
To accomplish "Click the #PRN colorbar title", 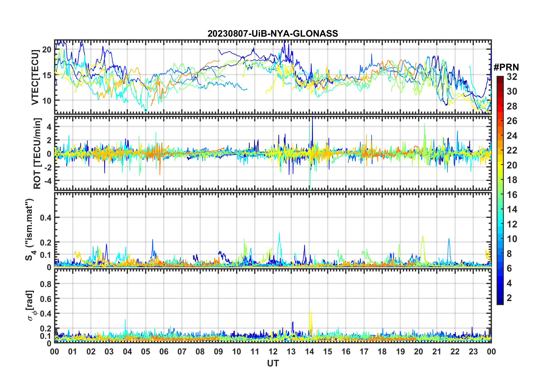I will (x=506, y=67).
